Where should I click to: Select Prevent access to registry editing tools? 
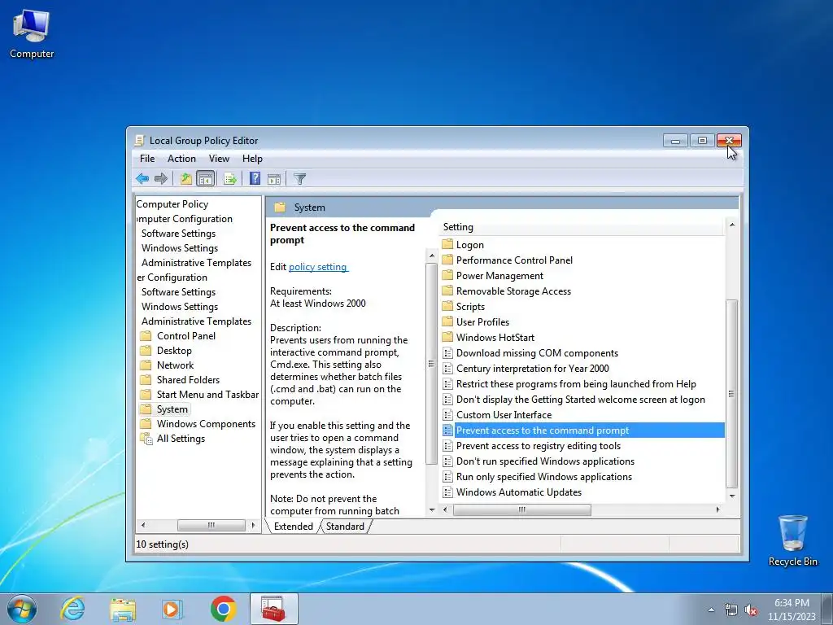click(539, 446)
